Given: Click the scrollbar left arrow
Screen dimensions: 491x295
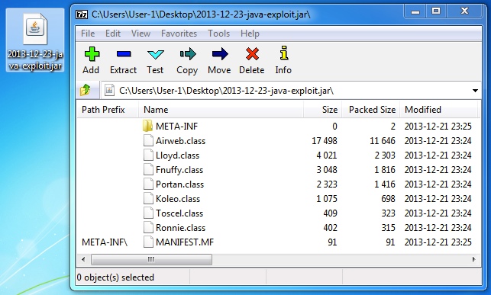Looking at the screenshot, I should click(83, 259).
